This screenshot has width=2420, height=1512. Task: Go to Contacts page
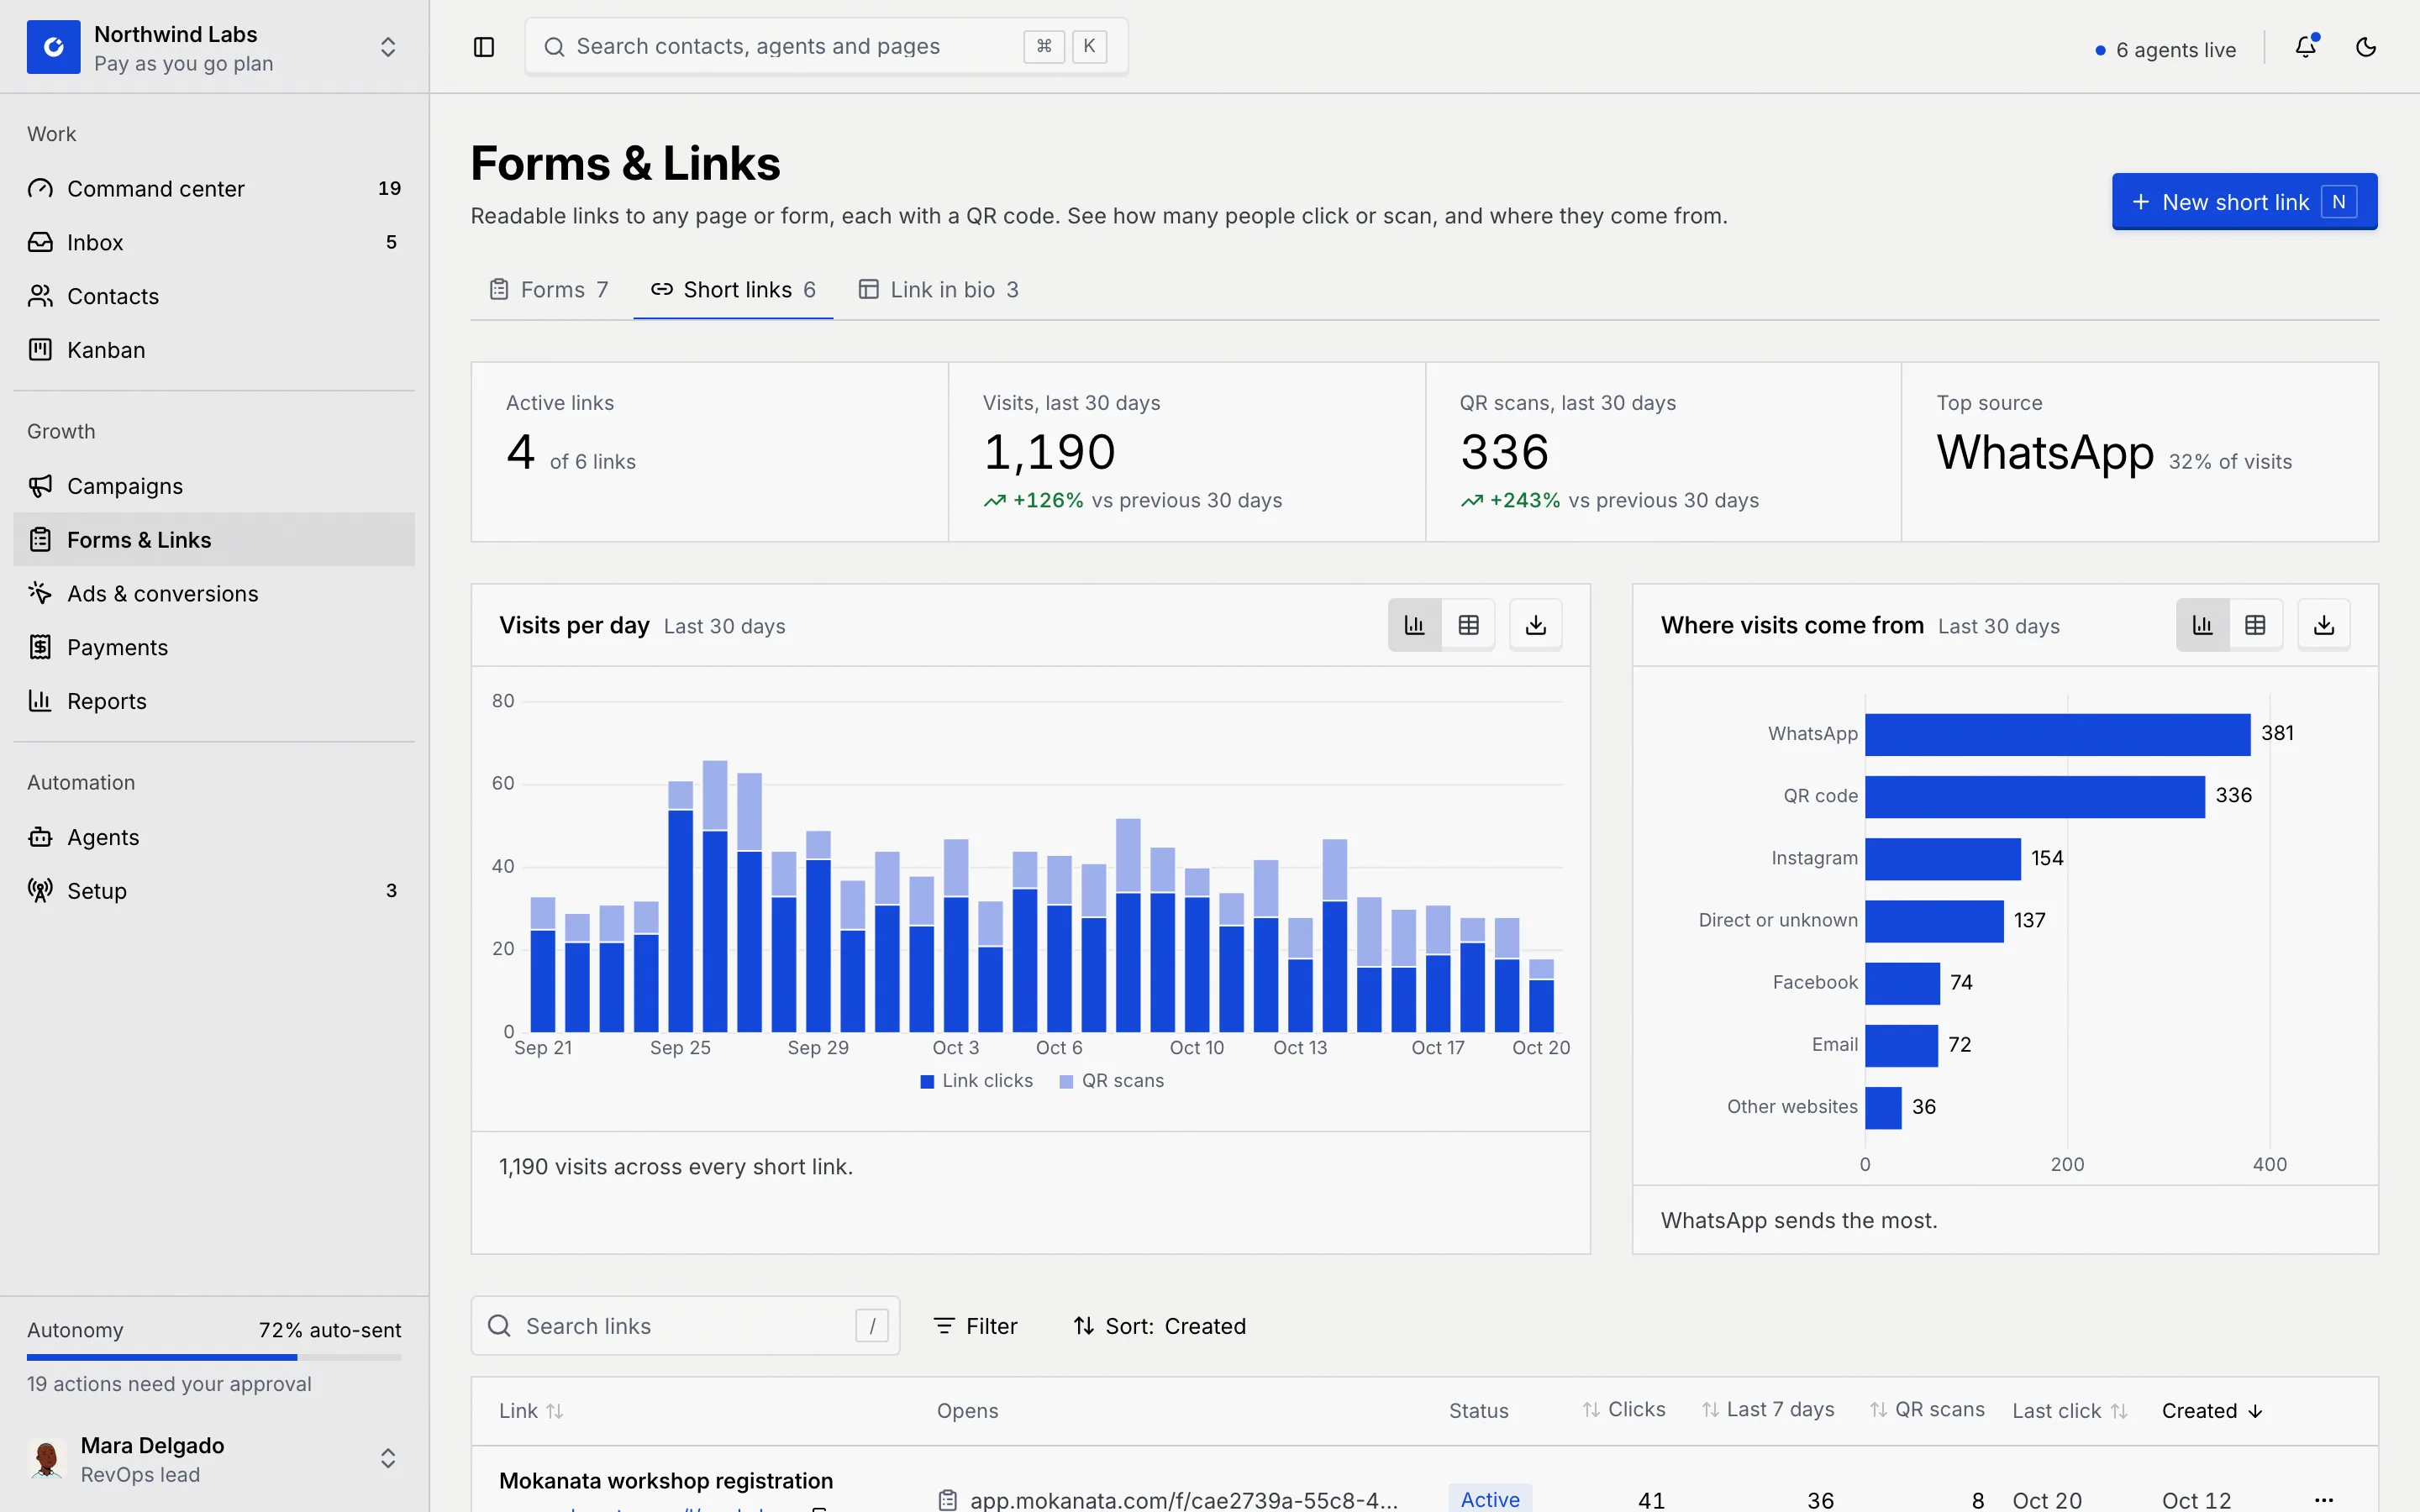coord(214,296)
